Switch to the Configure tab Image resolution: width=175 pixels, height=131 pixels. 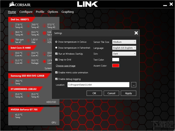click(26, 12)
